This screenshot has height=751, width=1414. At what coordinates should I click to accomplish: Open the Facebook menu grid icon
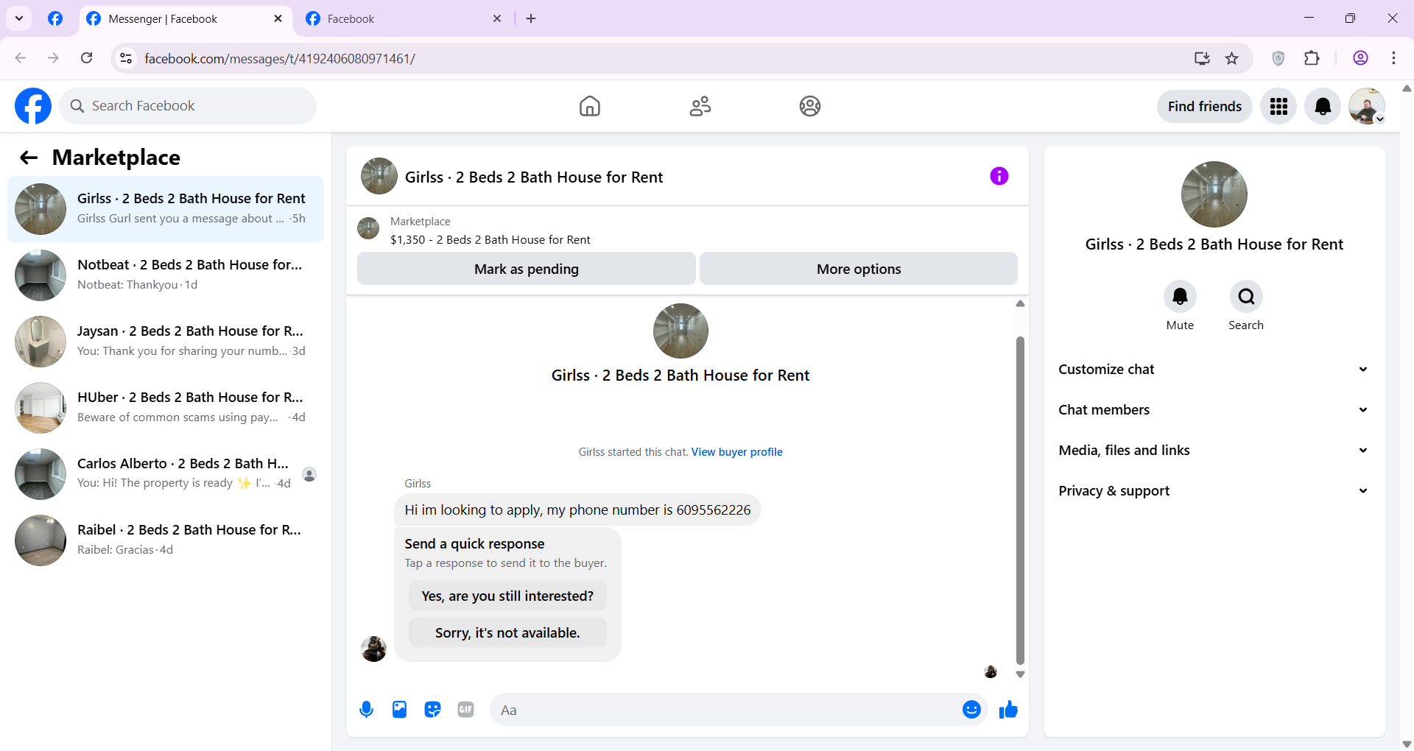(x=1278, y=107)
